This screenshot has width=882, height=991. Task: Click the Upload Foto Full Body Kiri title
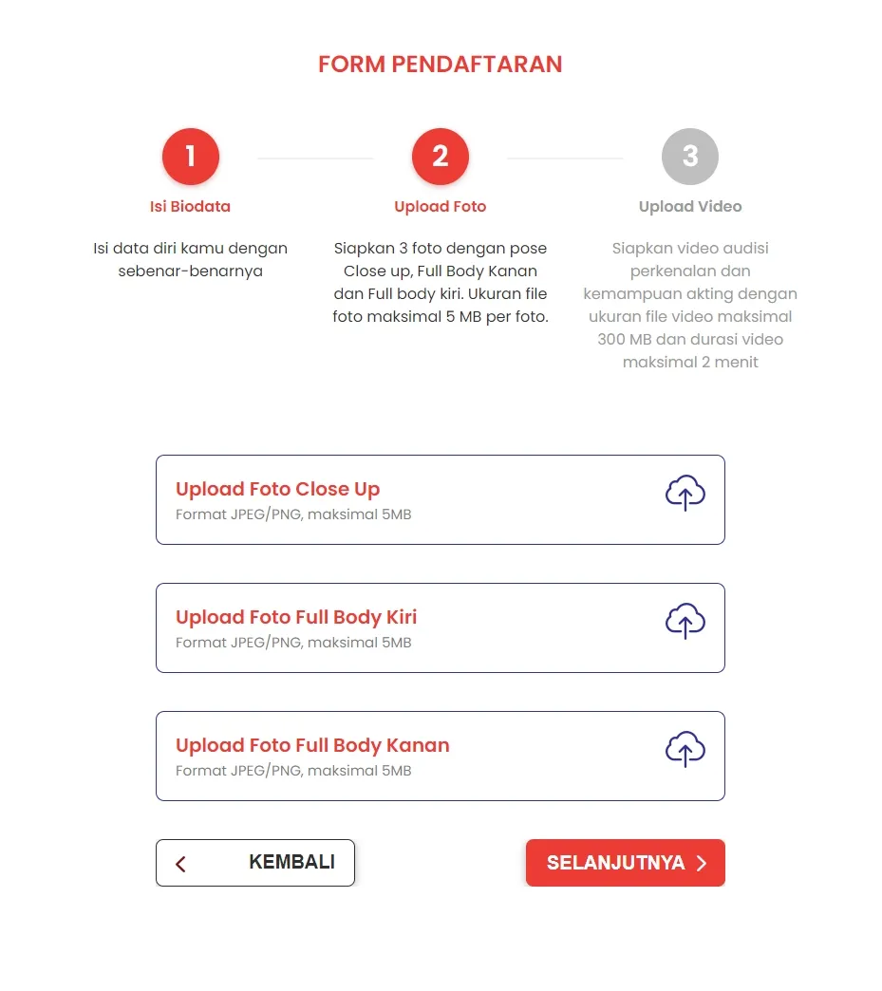pos(296,618)
